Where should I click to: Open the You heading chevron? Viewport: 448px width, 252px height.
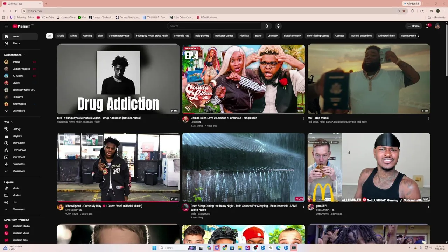coord(12,122)
